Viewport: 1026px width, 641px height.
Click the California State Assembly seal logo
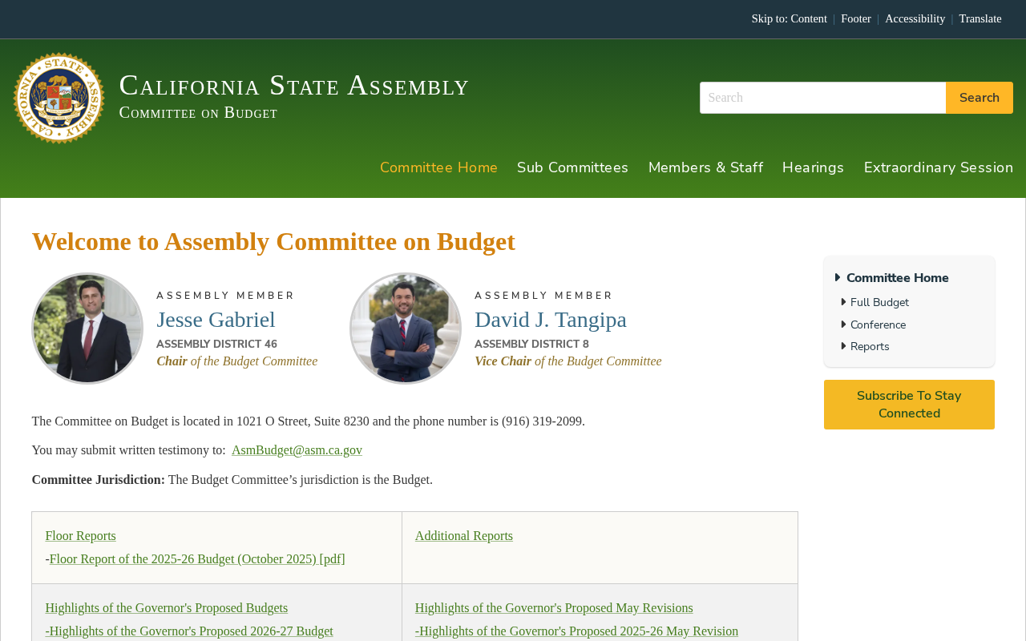pyautogui.click(x=59, y=98)
